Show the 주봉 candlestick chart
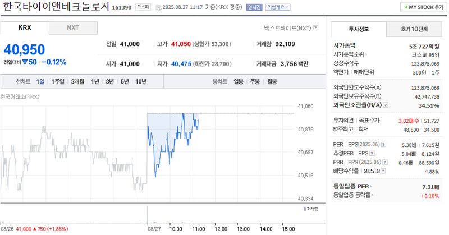Image resolution: width=449 pixels, height=235 pixels. point(255,82)
